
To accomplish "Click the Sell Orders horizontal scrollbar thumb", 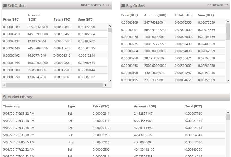I will [54, 85].
